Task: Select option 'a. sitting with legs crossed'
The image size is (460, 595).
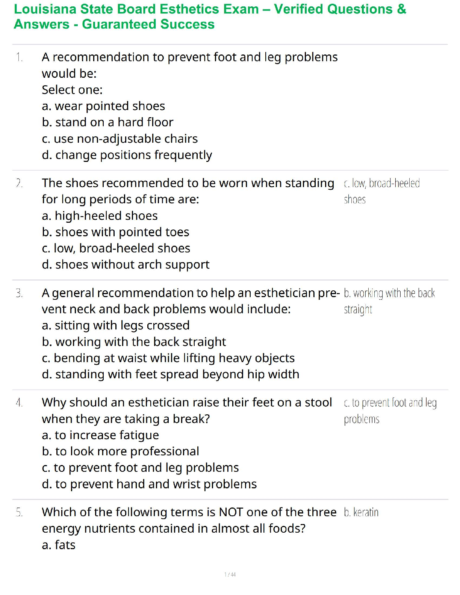Action: coord(116,325)
